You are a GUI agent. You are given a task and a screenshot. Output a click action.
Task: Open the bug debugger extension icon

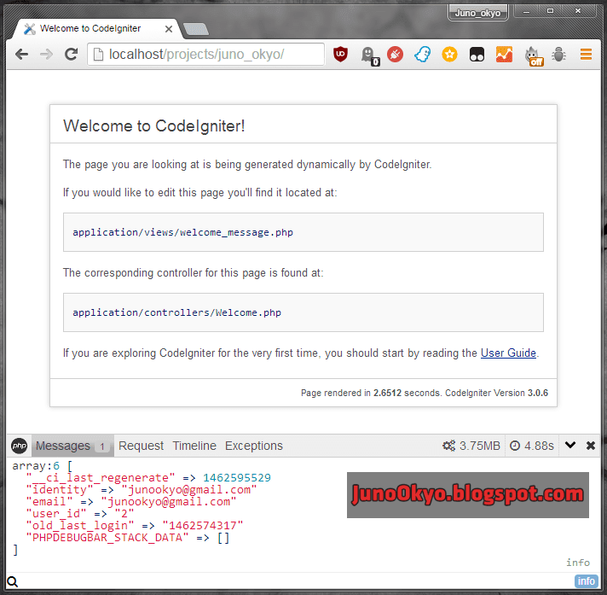click(x=558, y=55)
